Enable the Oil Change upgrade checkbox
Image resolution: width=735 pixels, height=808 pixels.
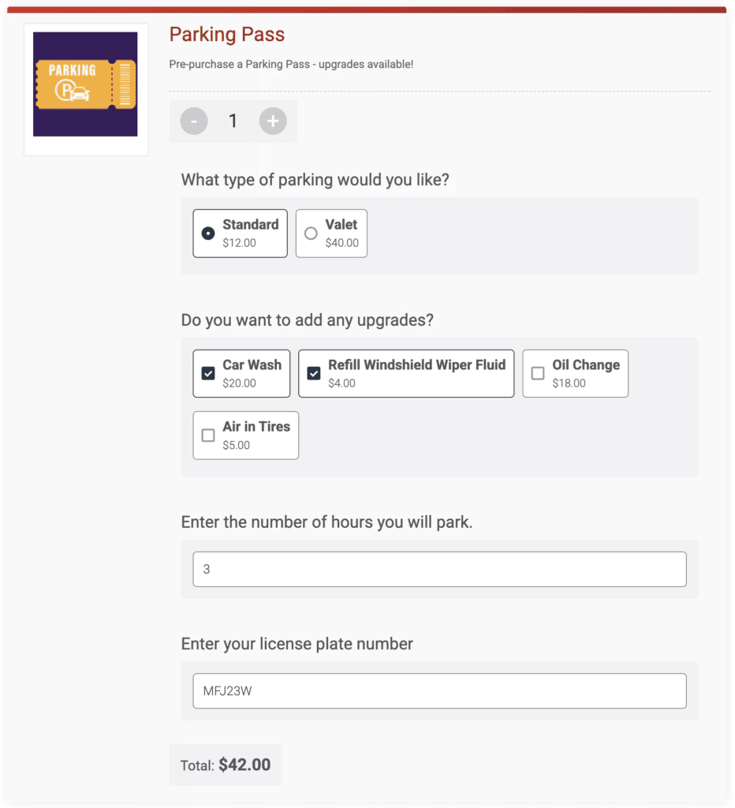click(538, 373)
